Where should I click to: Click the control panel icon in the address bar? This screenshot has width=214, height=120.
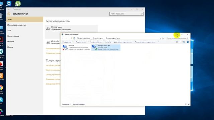coord(74,38)
